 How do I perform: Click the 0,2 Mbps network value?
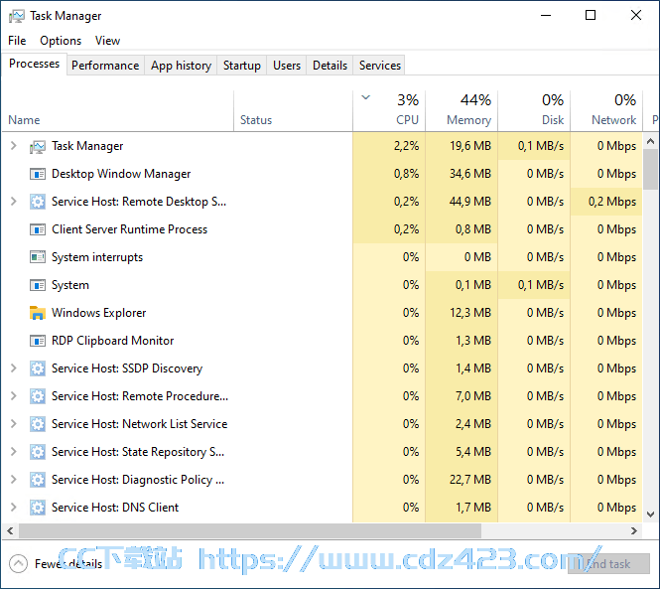(612, 202)
